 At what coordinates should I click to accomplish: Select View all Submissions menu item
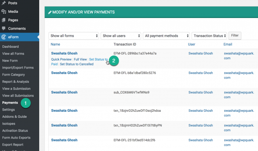tap(18, 95)
